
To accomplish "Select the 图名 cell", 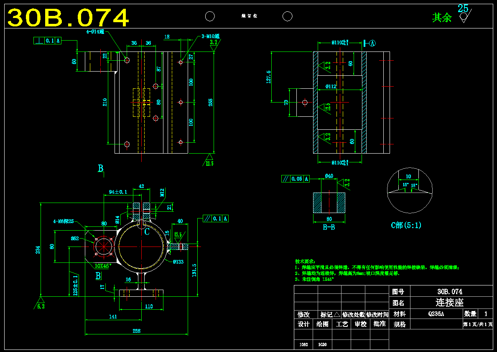I will pyautogui.click(x=399, y=303).
